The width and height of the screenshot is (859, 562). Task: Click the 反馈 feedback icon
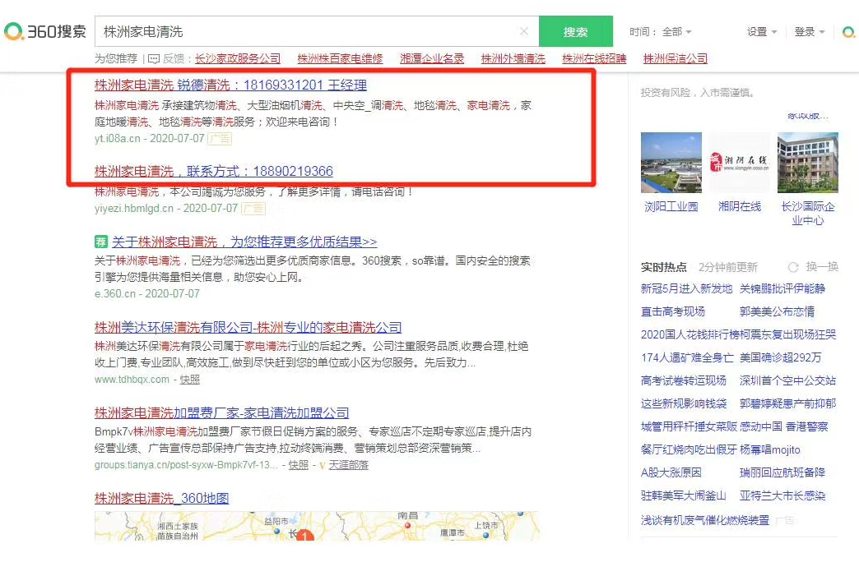[154, 58]
